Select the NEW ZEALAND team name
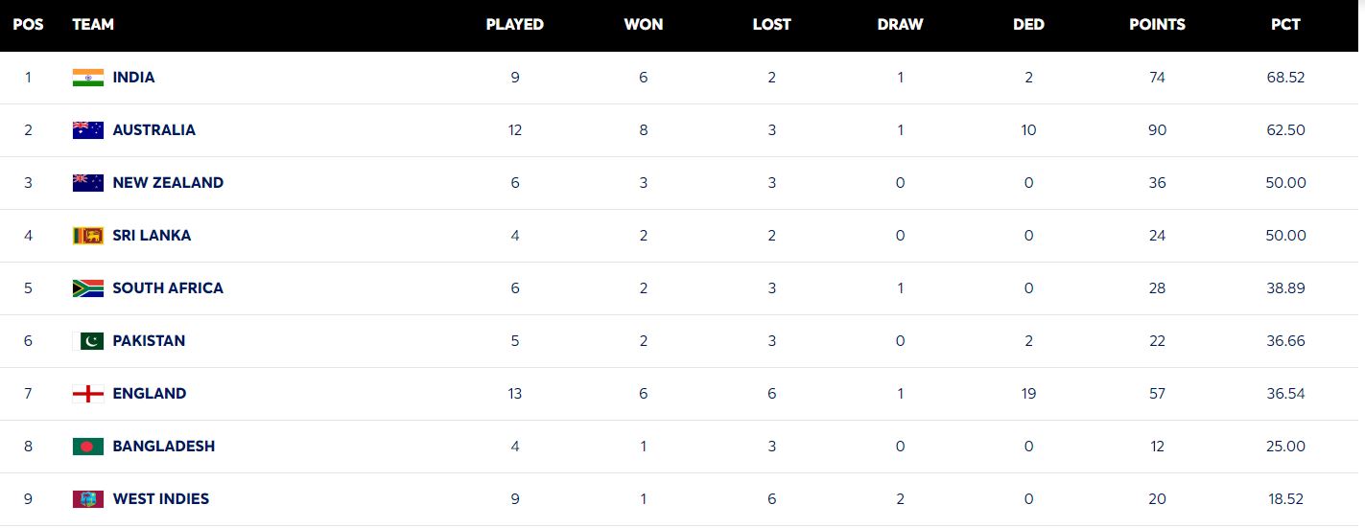This screenshot has width=1365, height=528. [168, 183]
